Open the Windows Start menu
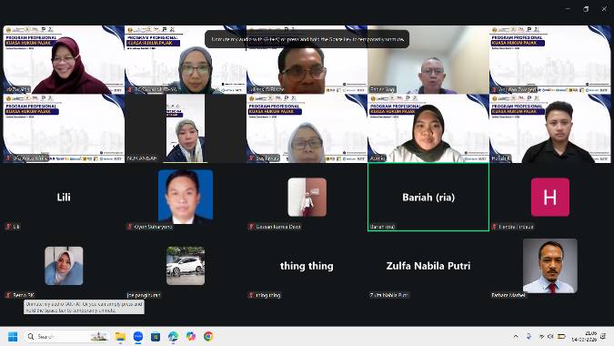 pos(13,337)
